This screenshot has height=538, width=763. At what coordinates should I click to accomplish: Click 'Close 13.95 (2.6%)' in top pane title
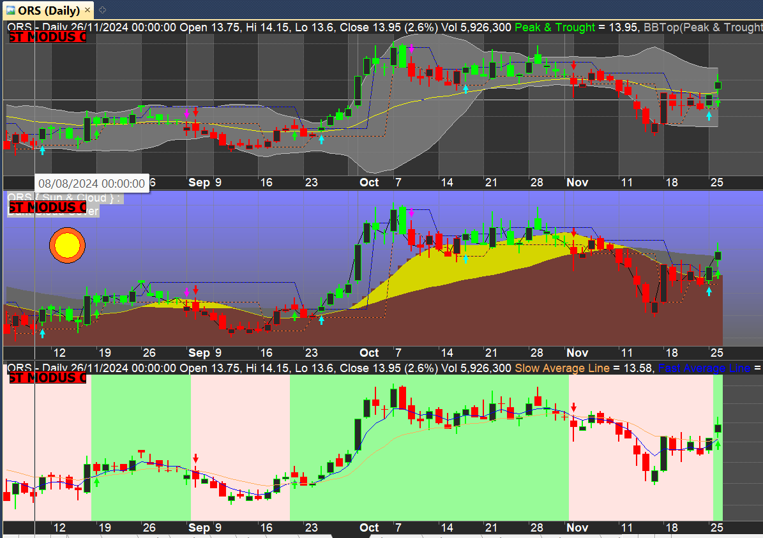[389, 27]
